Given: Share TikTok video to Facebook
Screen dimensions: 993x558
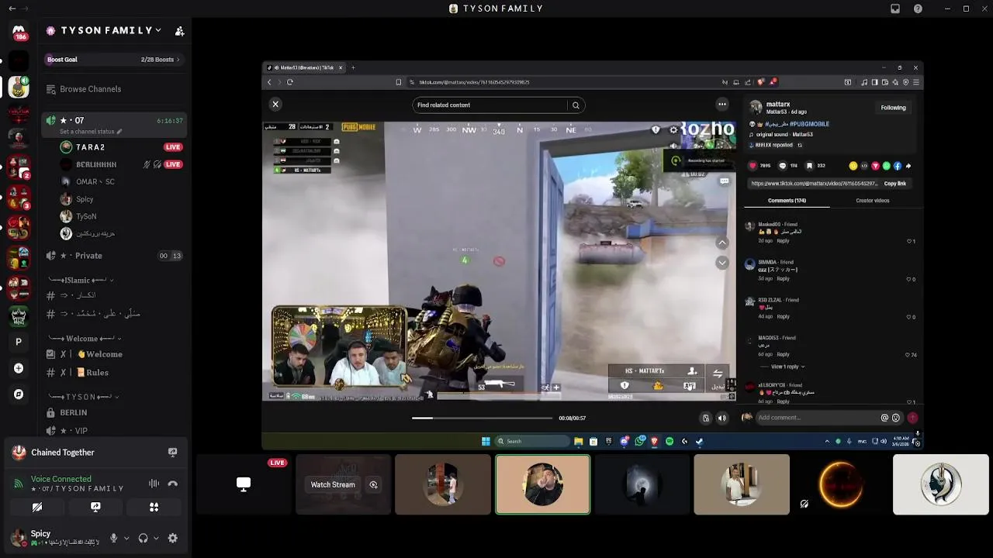Looking at the screenshot, I should point(897,166).
